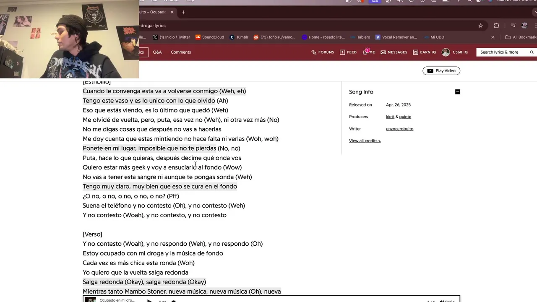Click the album art thumbnail in player
Screen dimensions: 537x302
click(x=90, y=300)
